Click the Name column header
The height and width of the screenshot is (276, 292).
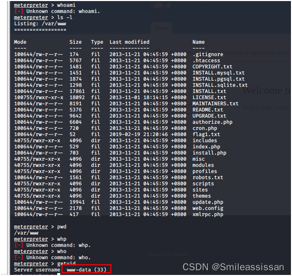pos(198,42)
